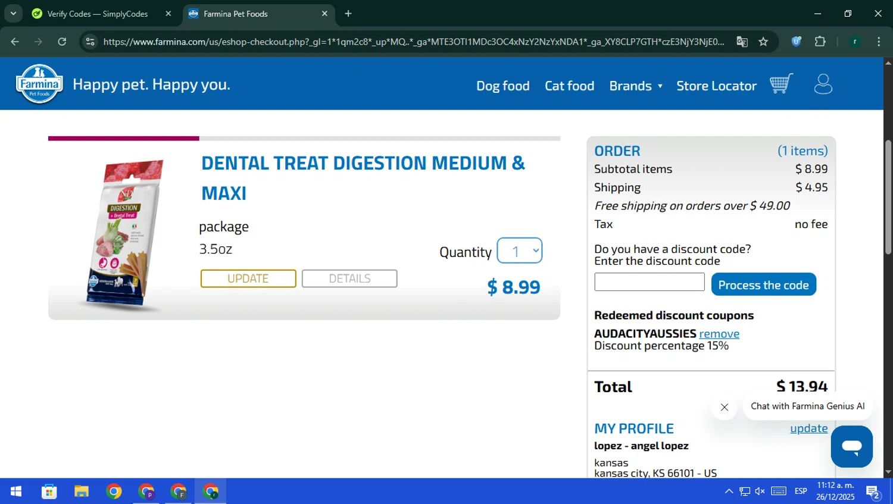The height and width of the screenshot is (504, 893).
Task: Switch to the Verify Codes — SimplyCodes tab
Action: click(98, 14)
